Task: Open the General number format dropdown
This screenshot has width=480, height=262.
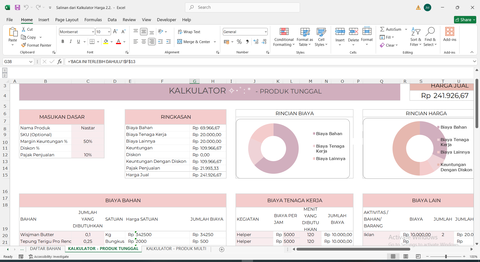Action: pos(265,32)
